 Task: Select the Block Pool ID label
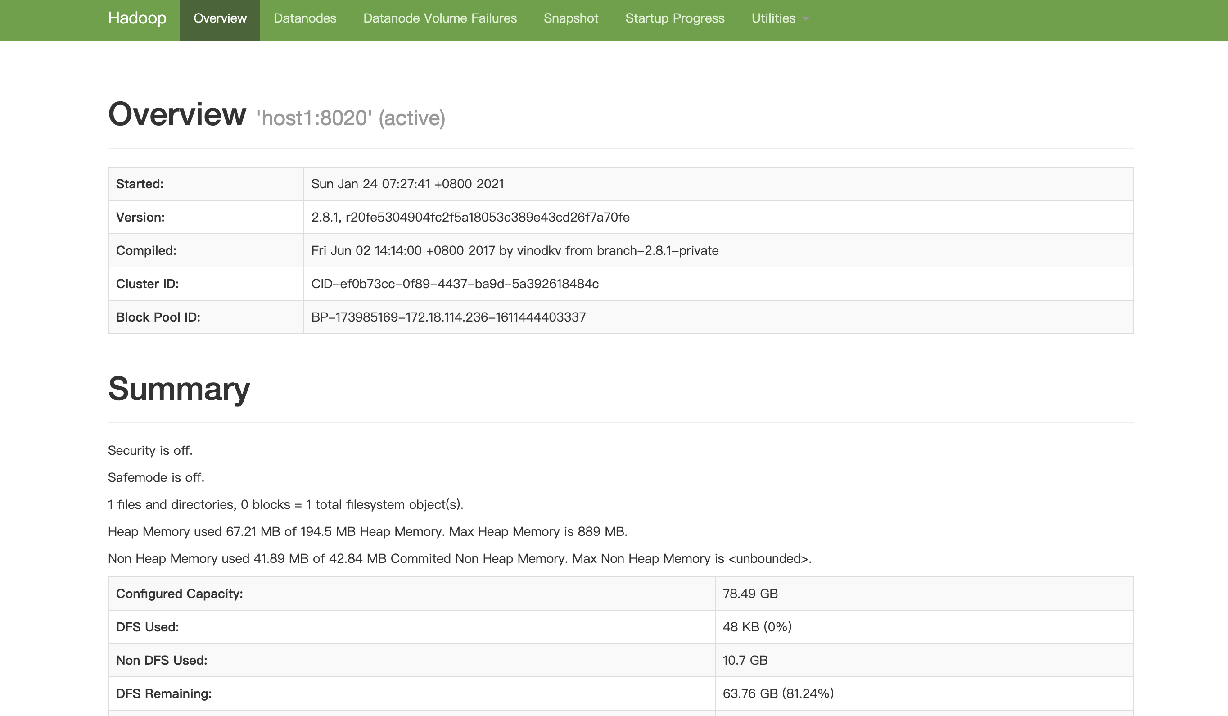tap(158, 317)
